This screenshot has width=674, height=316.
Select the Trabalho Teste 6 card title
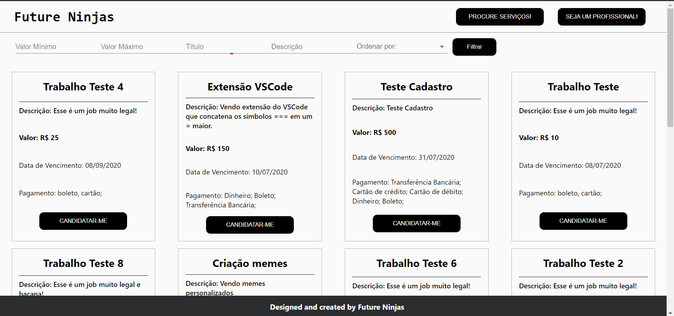[x=417, y=263]
